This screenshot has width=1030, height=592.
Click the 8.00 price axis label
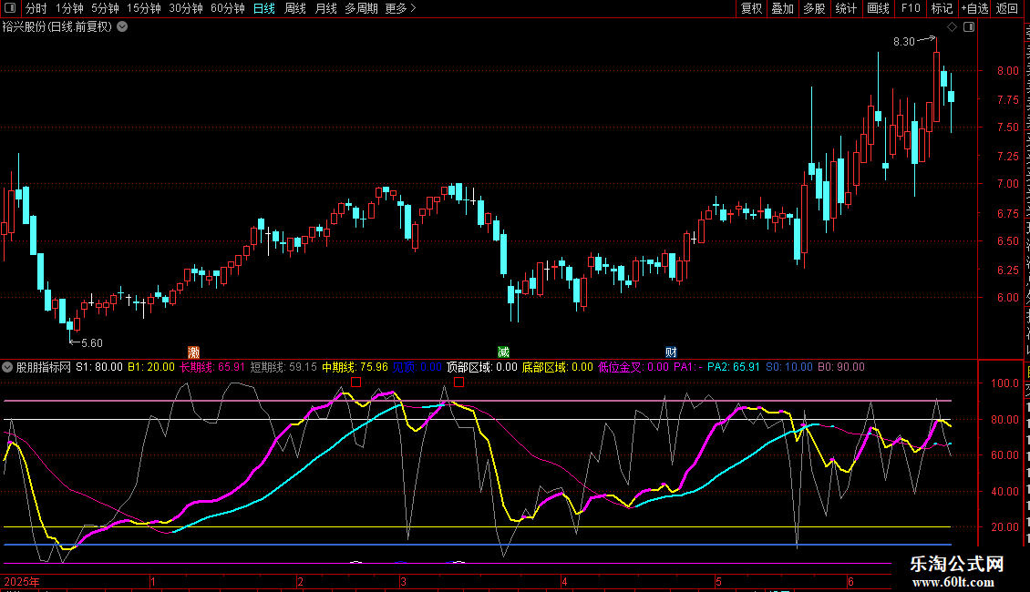tap(1007, 71)
